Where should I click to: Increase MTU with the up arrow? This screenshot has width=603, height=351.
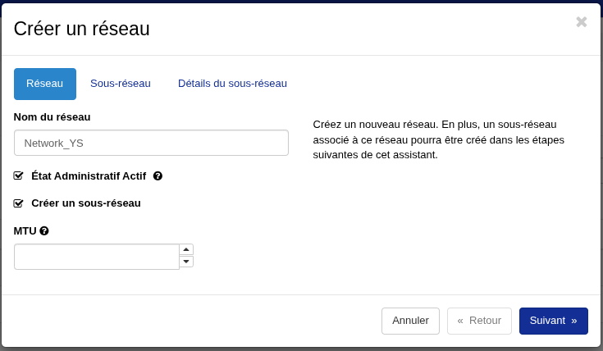click(x=186, y=249)
